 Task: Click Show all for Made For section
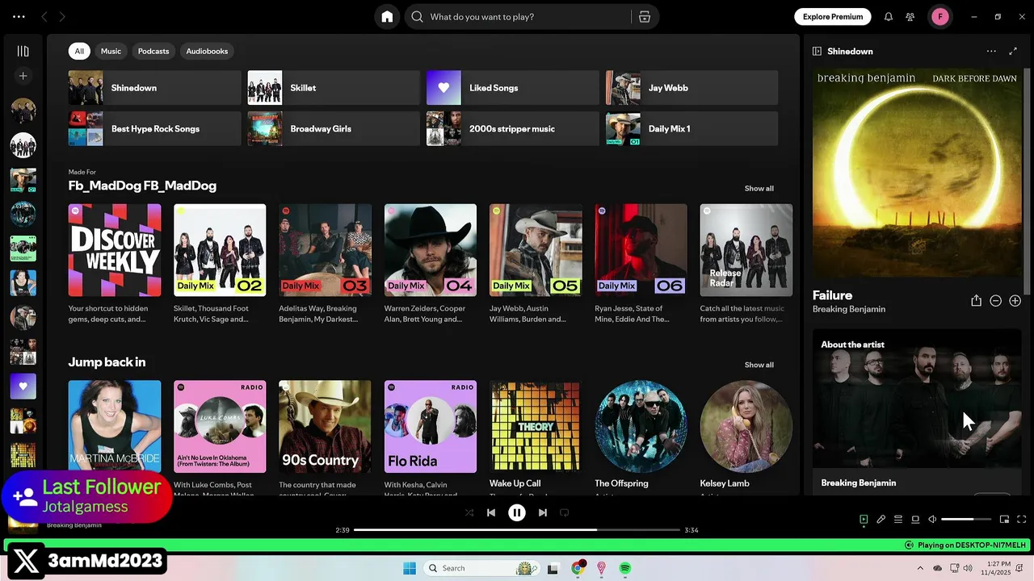pyautogui.click(x=759, y=188)
